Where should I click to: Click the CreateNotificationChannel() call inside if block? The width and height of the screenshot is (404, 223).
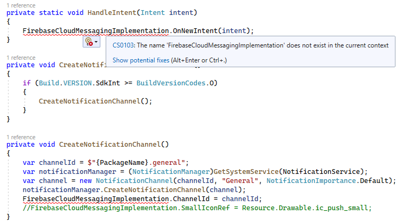click(x=96, y=101)
